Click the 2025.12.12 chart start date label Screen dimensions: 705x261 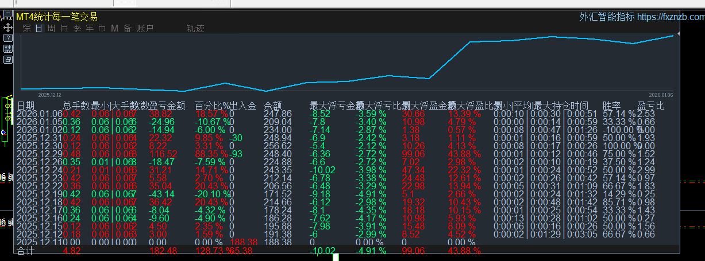coord(49,95)
